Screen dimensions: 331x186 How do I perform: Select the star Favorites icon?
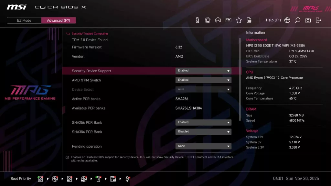239,20
